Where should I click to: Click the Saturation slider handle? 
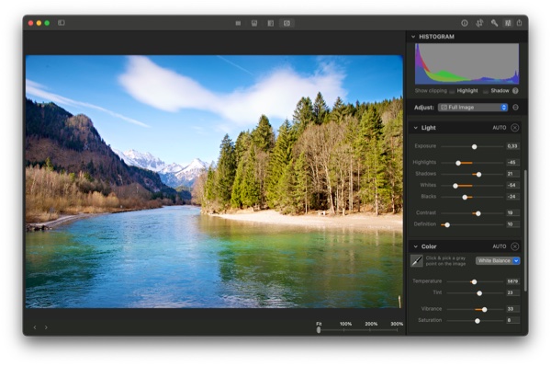(x=478, y=321)
